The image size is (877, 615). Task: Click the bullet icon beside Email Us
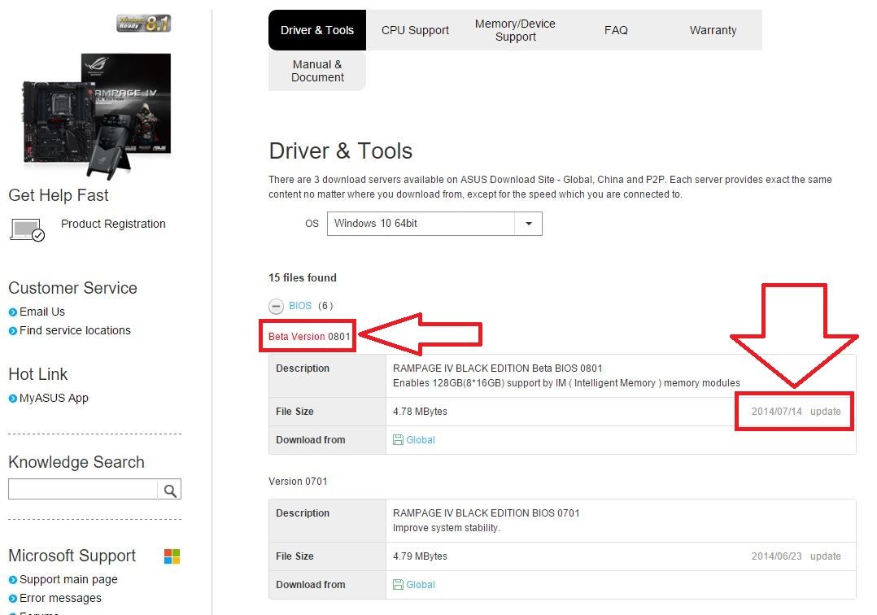(13, 312)
